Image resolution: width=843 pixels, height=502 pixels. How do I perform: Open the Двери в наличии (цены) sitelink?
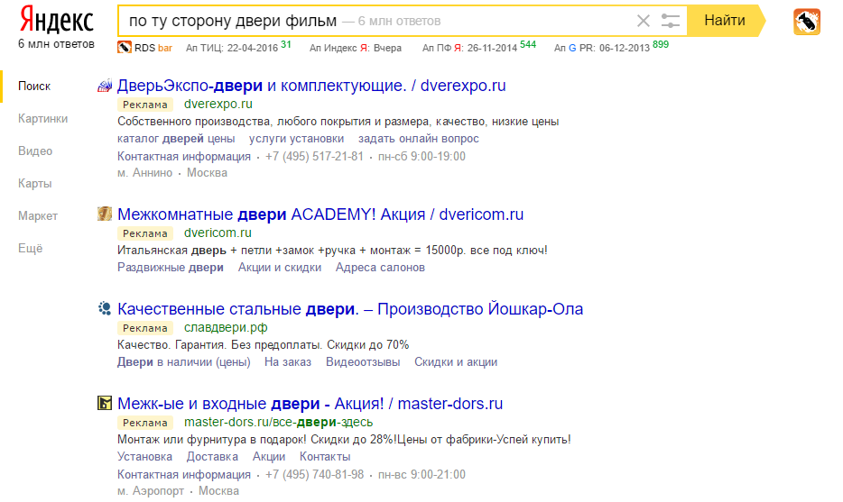184,362
